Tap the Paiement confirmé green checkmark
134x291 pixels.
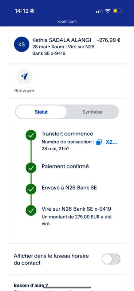31,168
